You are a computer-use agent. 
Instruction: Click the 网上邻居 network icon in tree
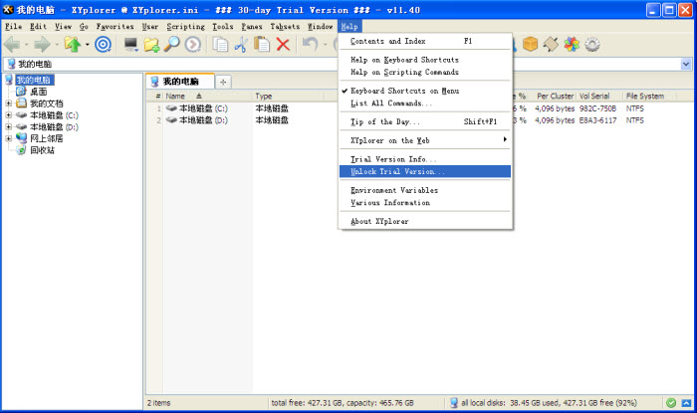21,138
